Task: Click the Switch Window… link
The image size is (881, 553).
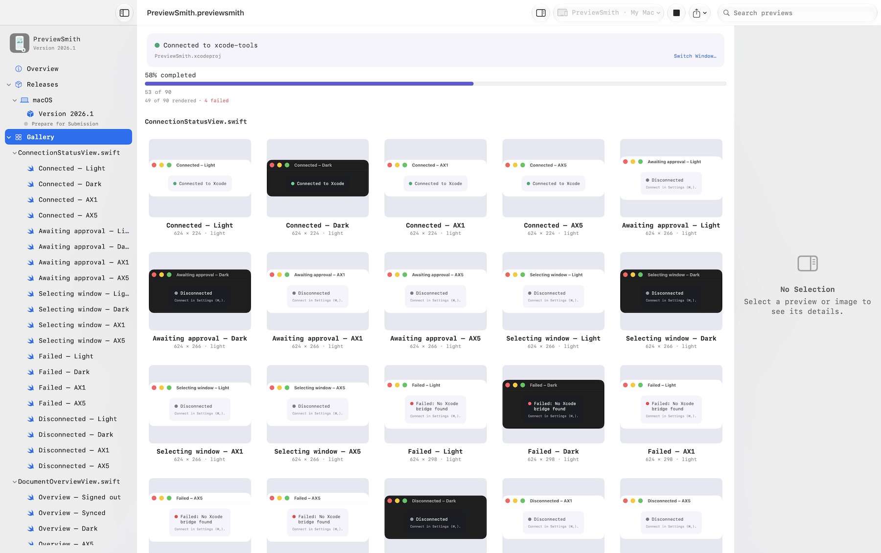Action: (695, 56)
